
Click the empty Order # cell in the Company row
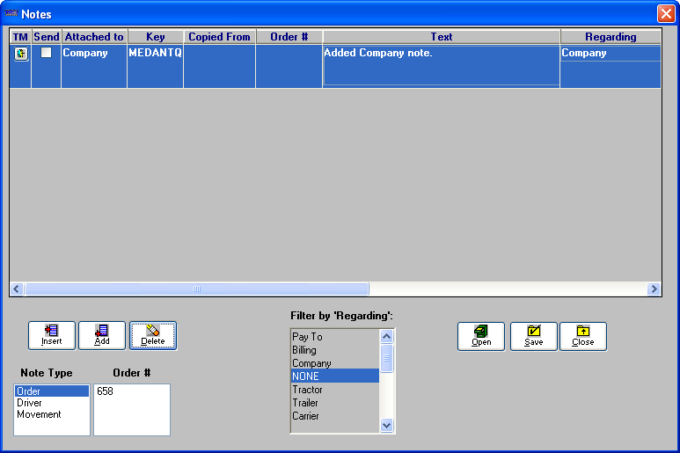[289, 66]
